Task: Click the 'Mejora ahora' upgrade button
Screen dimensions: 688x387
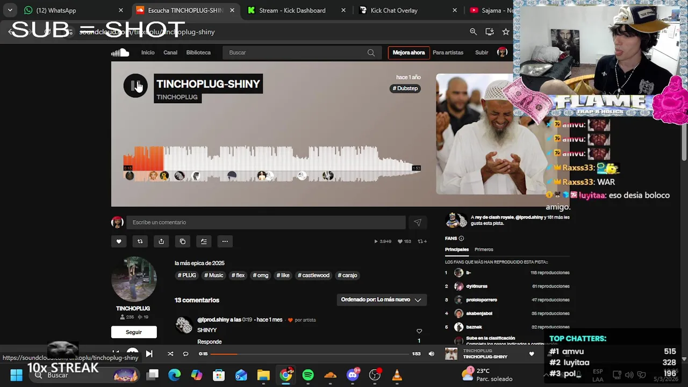Action: pos(408,53)
